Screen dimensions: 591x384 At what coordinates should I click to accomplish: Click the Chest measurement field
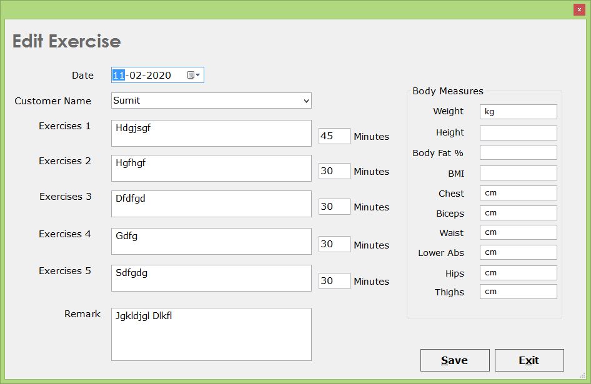(x=519, y=193)
